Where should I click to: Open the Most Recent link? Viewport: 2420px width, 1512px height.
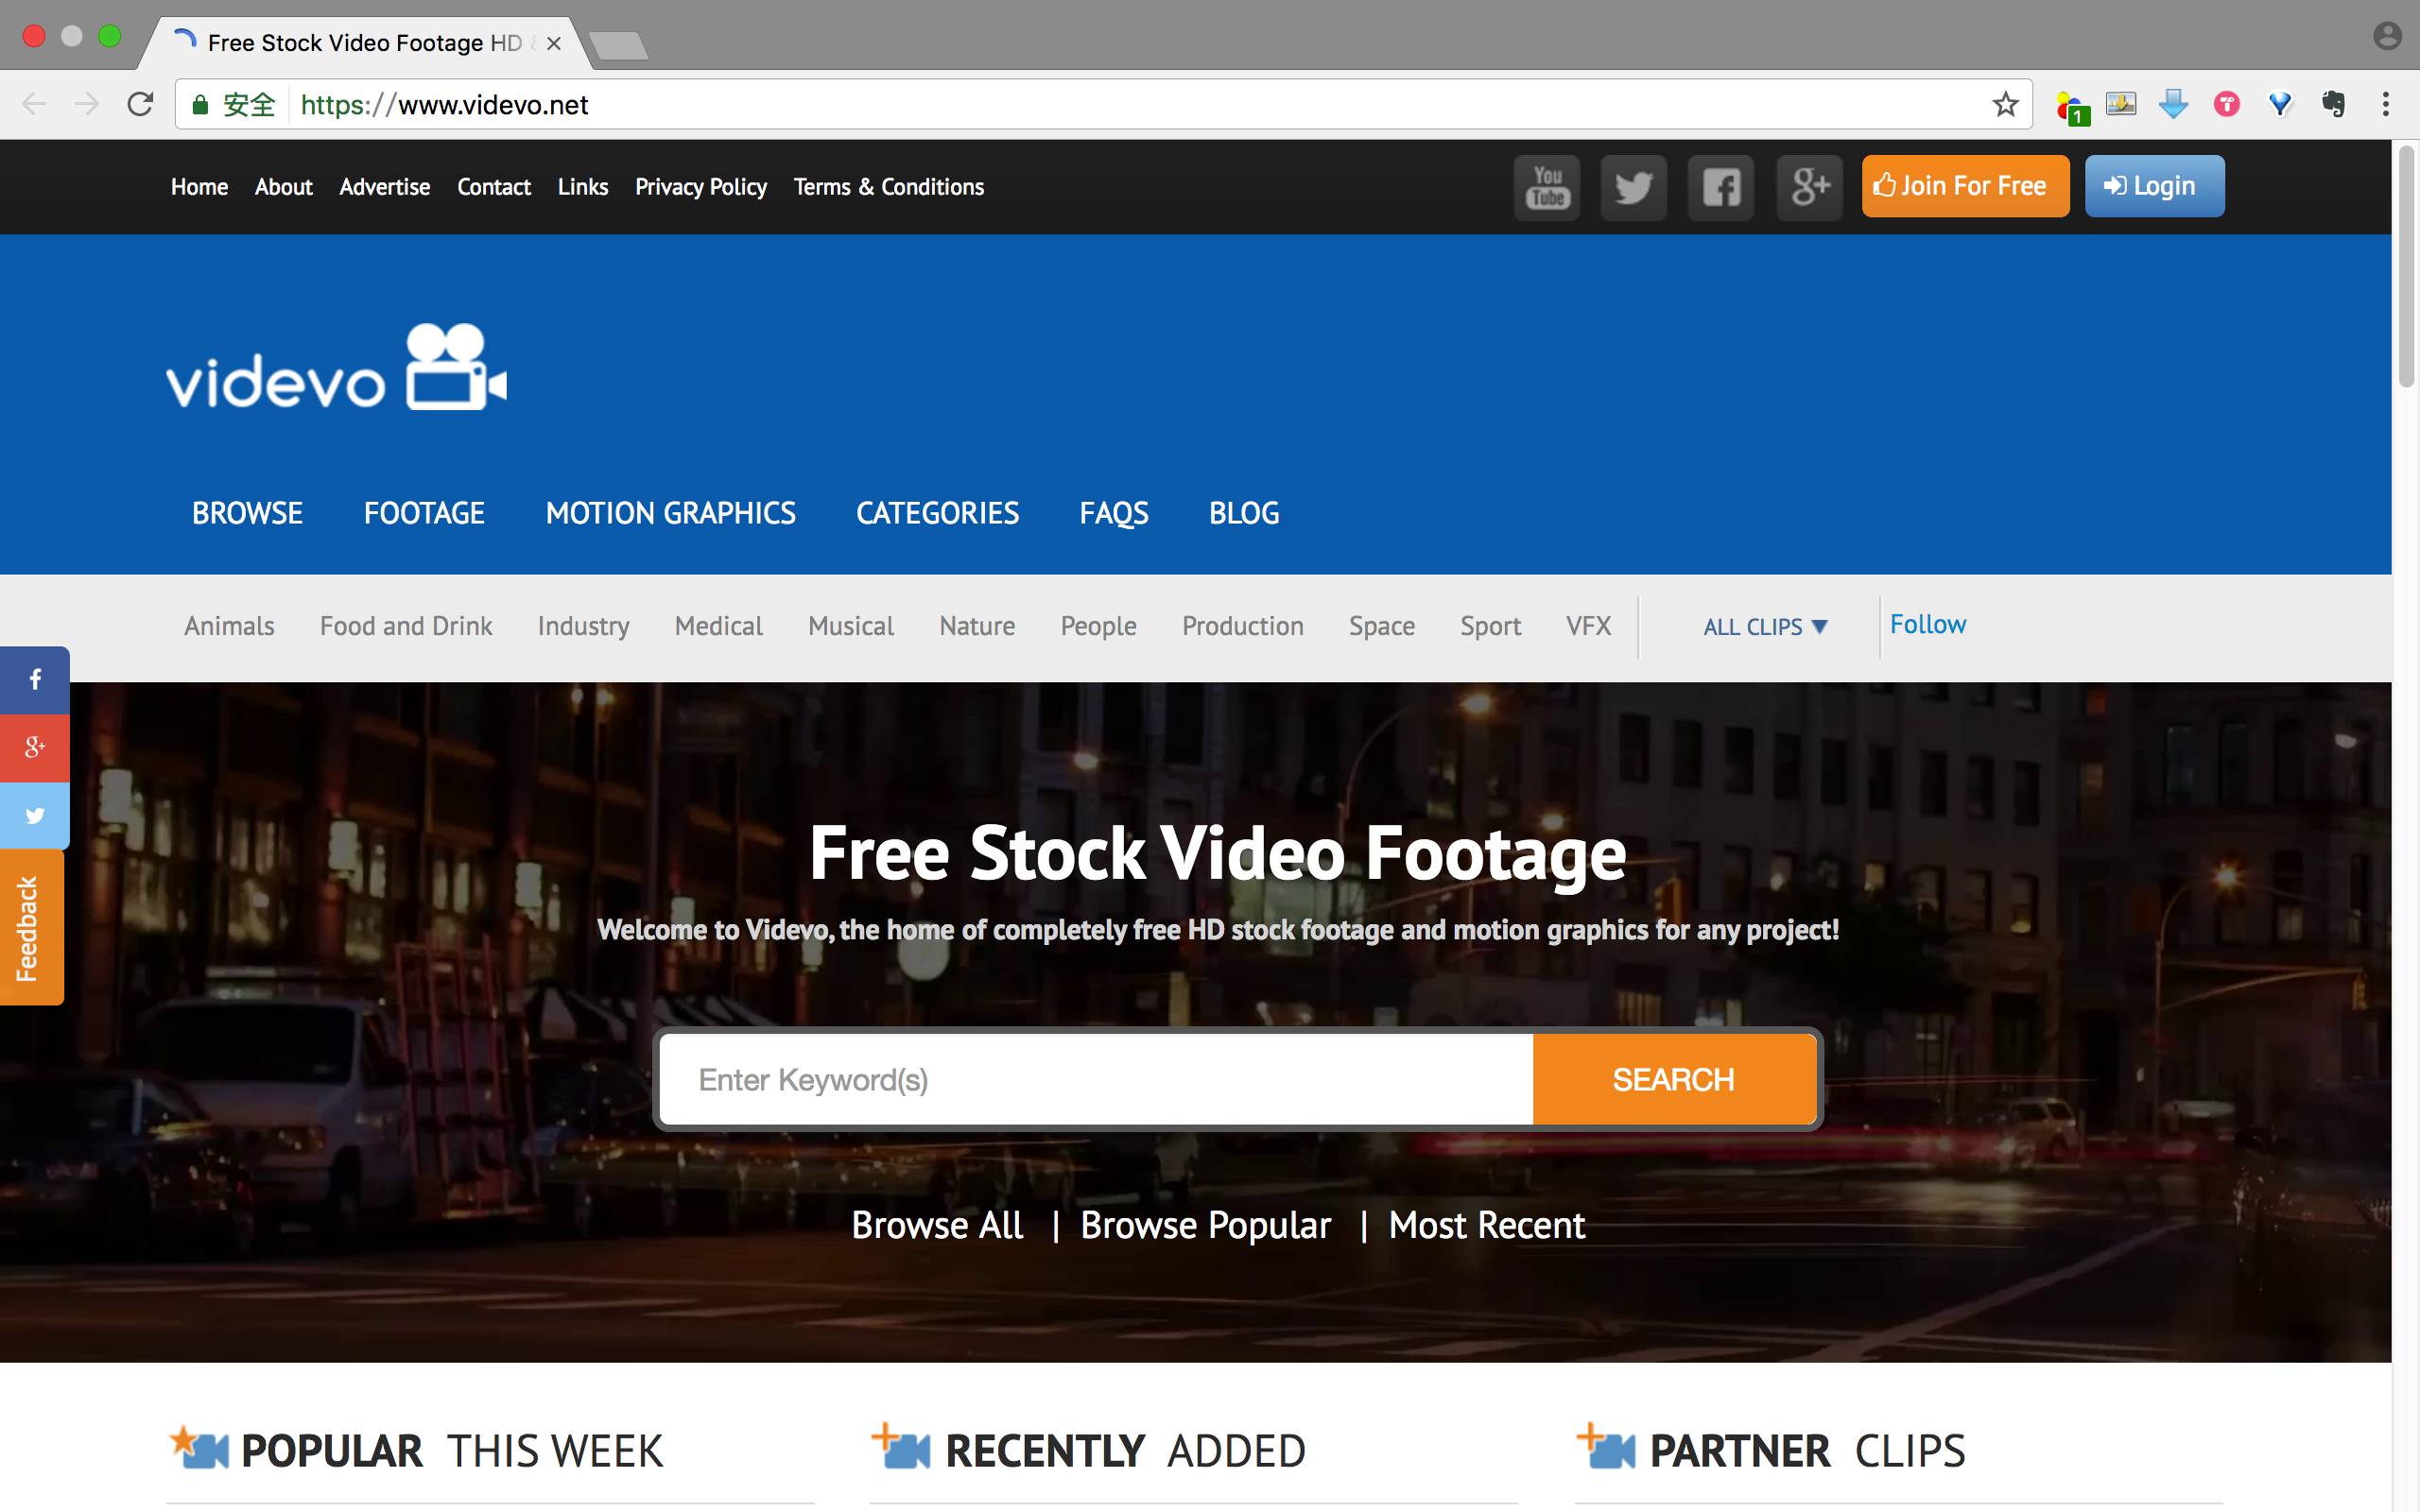coord(1486,1225)
